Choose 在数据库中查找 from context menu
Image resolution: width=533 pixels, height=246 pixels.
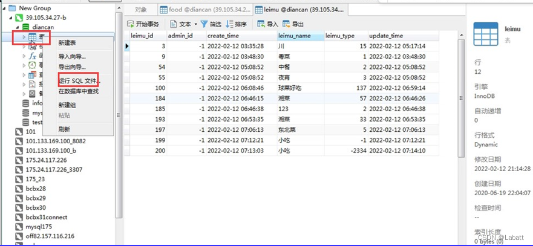[78, 91]
